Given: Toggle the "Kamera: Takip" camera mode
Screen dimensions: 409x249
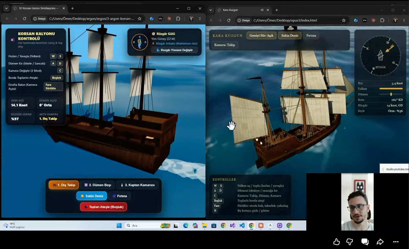Looking at the screenshot, I should click(224, 45).
